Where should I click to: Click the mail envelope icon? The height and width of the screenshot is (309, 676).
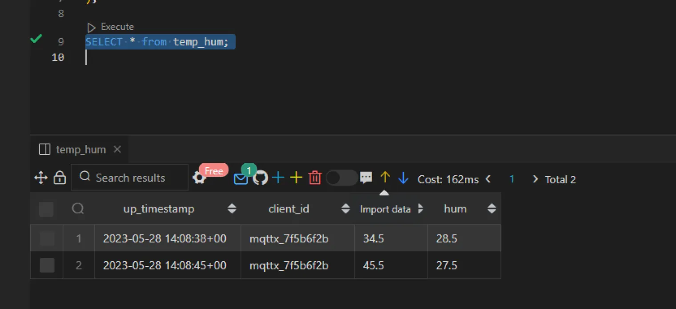(241, 179)
